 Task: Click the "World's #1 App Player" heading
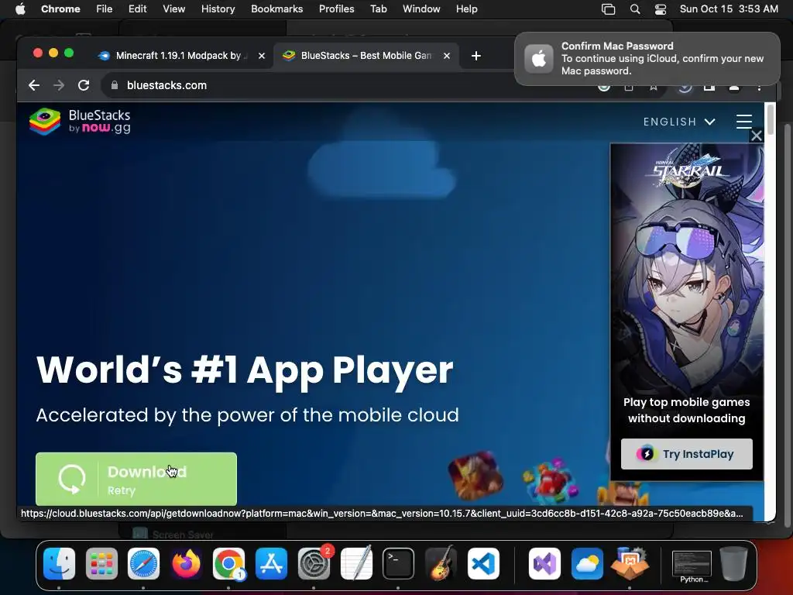(x=245, y=370)
